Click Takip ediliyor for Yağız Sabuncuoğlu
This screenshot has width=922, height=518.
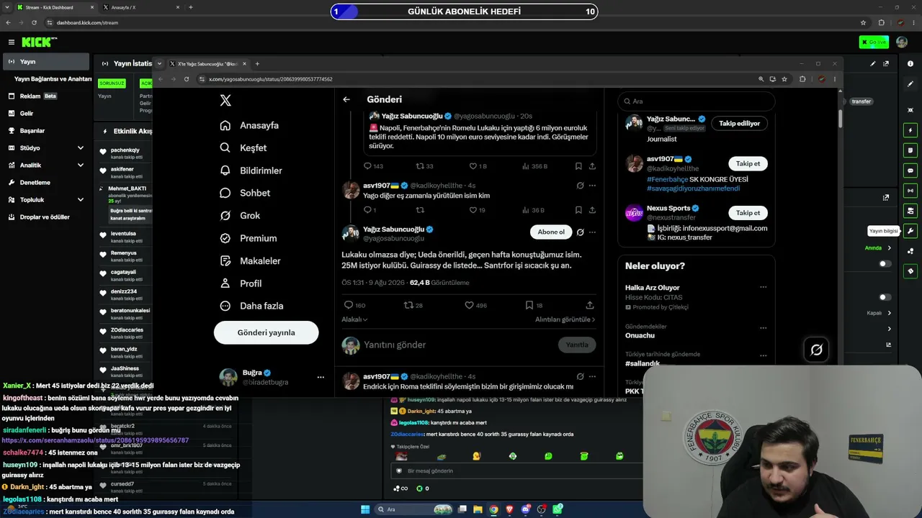[739, 124]
